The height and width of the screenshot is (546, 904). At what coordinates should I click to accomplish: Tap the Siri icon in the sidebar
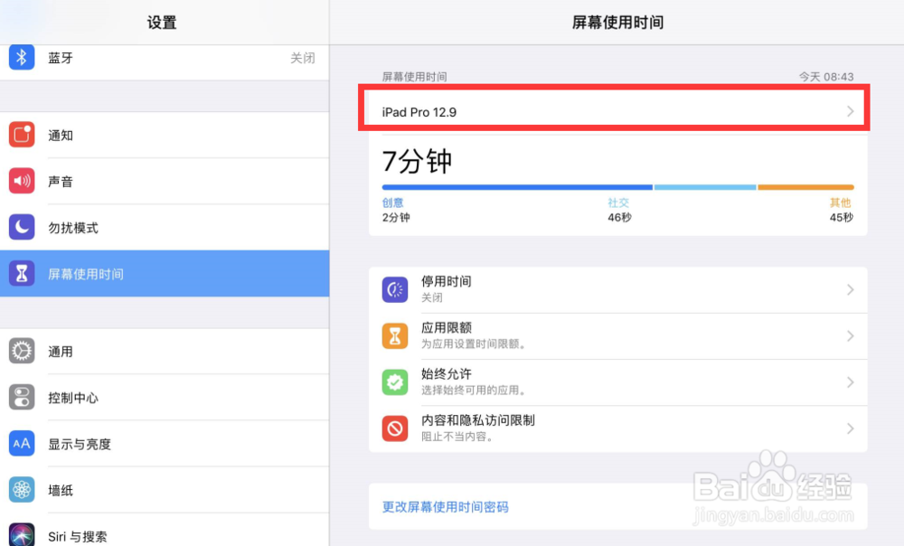(22, 534)
